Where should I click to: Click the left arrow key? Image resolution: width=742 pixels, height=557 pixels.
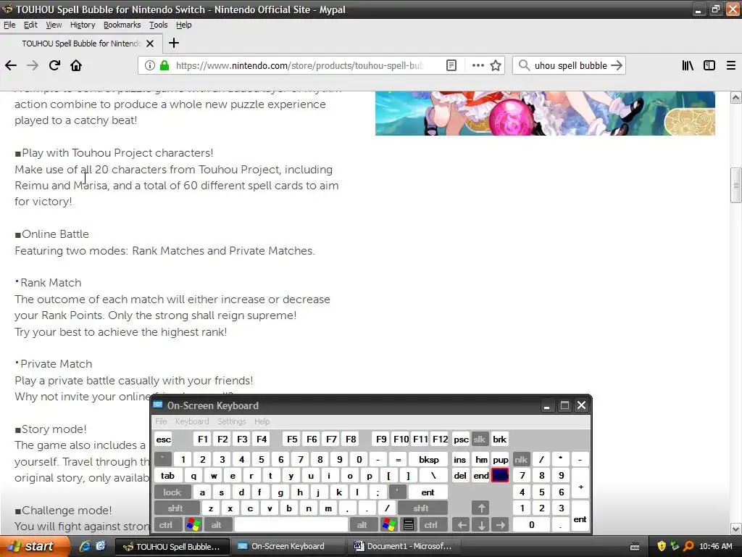[x=462, y=525]
